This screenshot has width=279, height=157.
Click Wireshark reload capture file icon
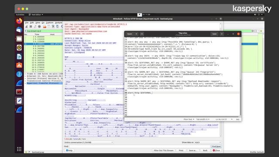tap(57, 27)
